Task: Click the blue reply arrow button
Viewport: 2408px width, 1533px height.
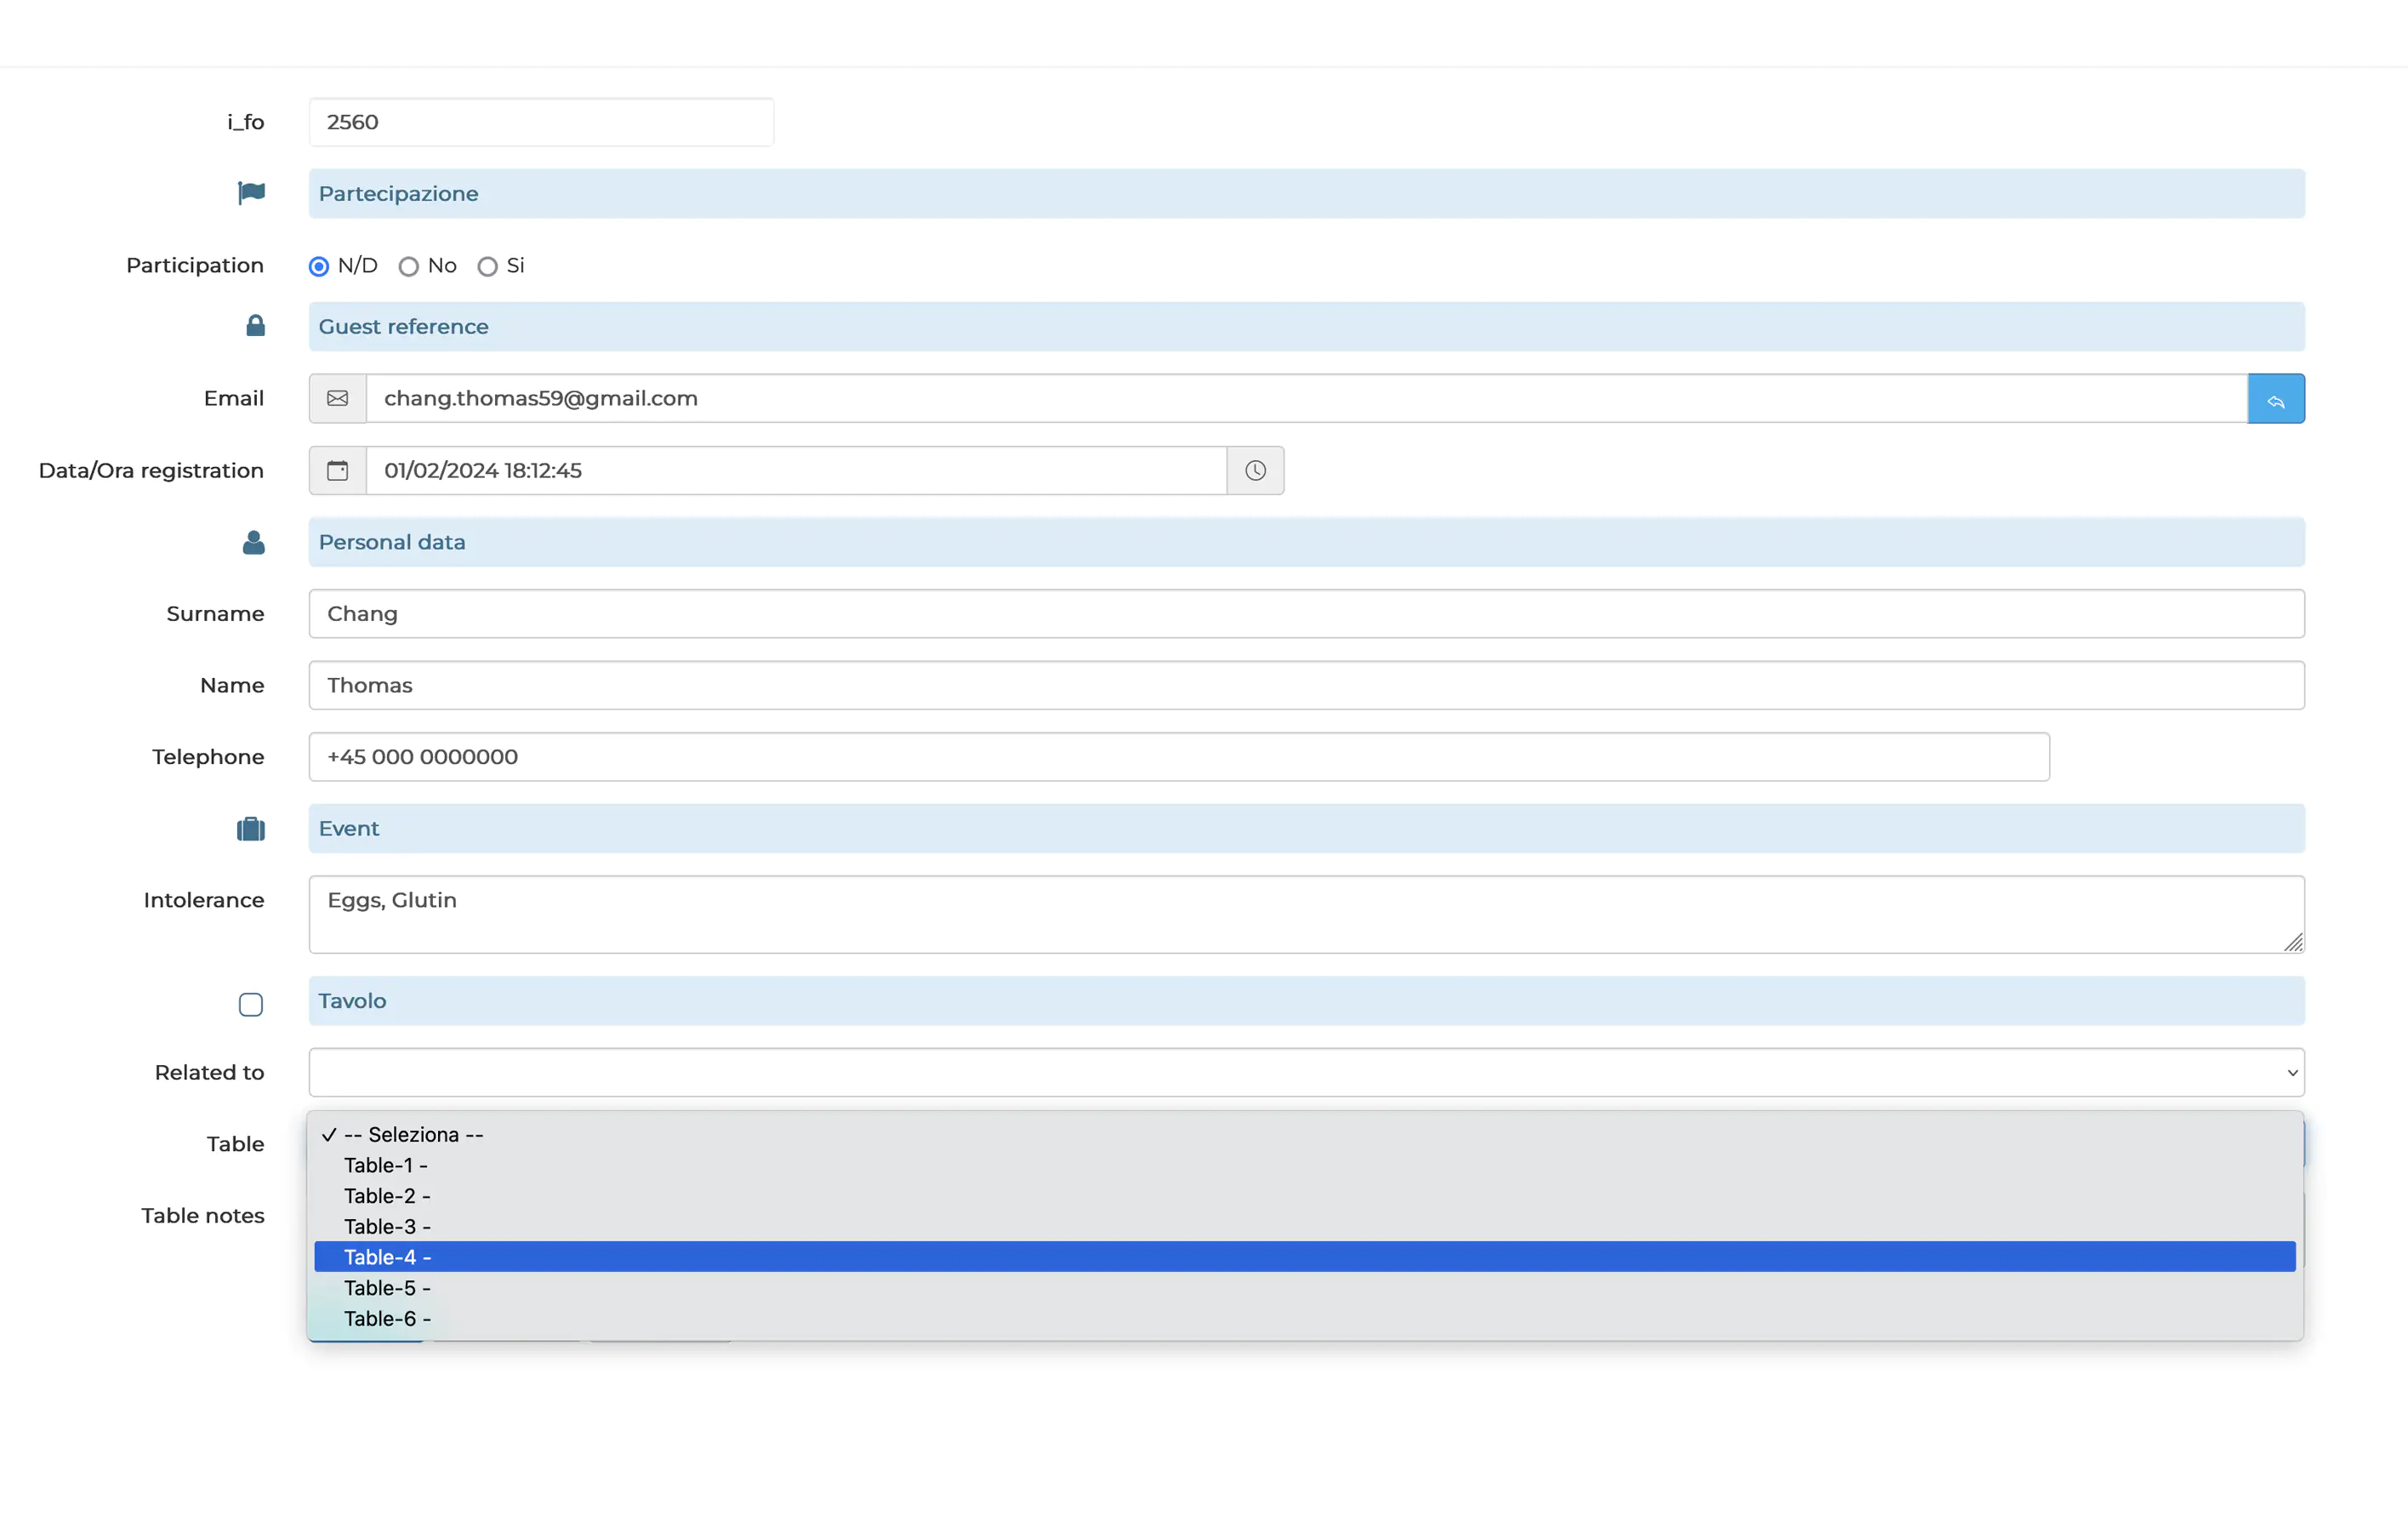Action: pos(2276,399)
